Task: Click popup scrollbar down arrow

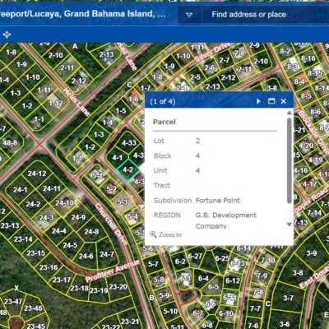Action: tap(290, 225)
